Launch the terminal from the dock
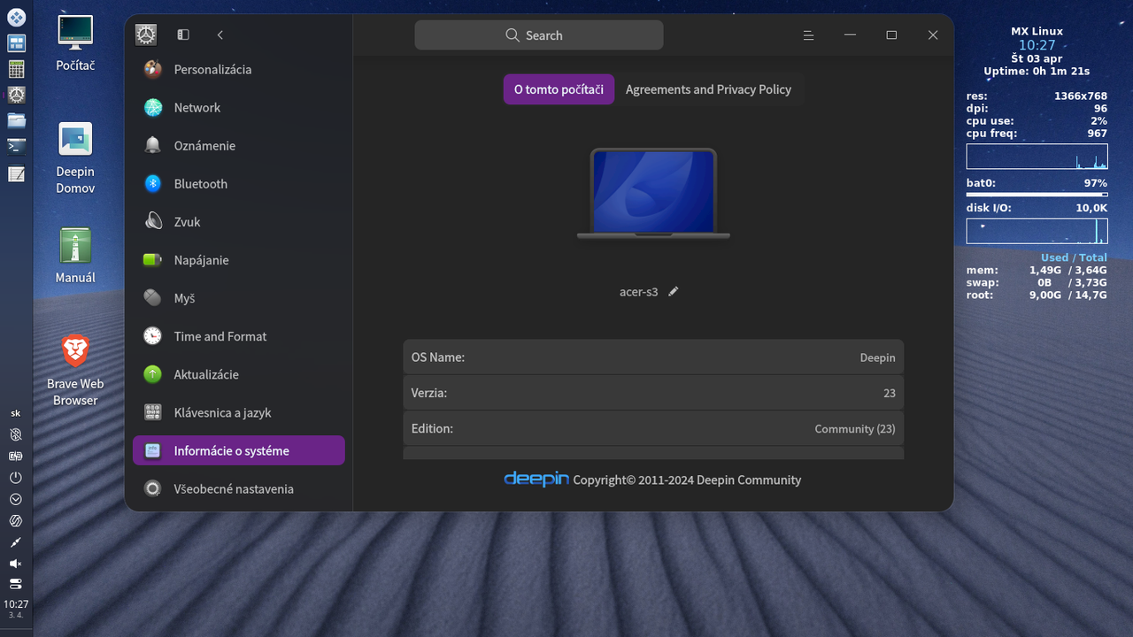 (x=16, y=146)
